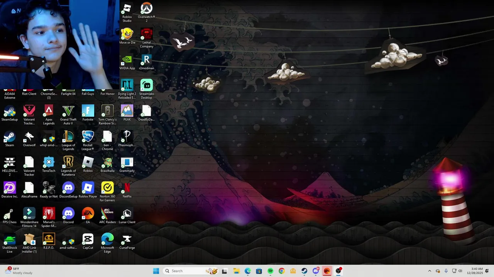Launch Roblox Player from the desktop
The width and height of the screenshot is (494, 277).
point(88,190)
